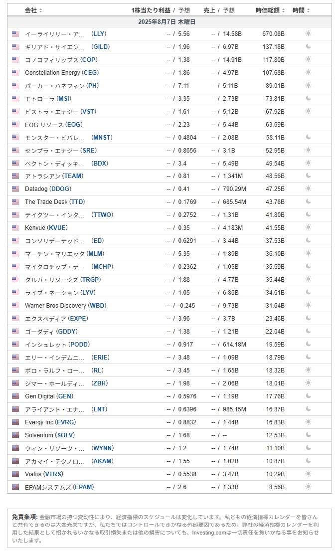Click the US flag beside Viatris

15,474
